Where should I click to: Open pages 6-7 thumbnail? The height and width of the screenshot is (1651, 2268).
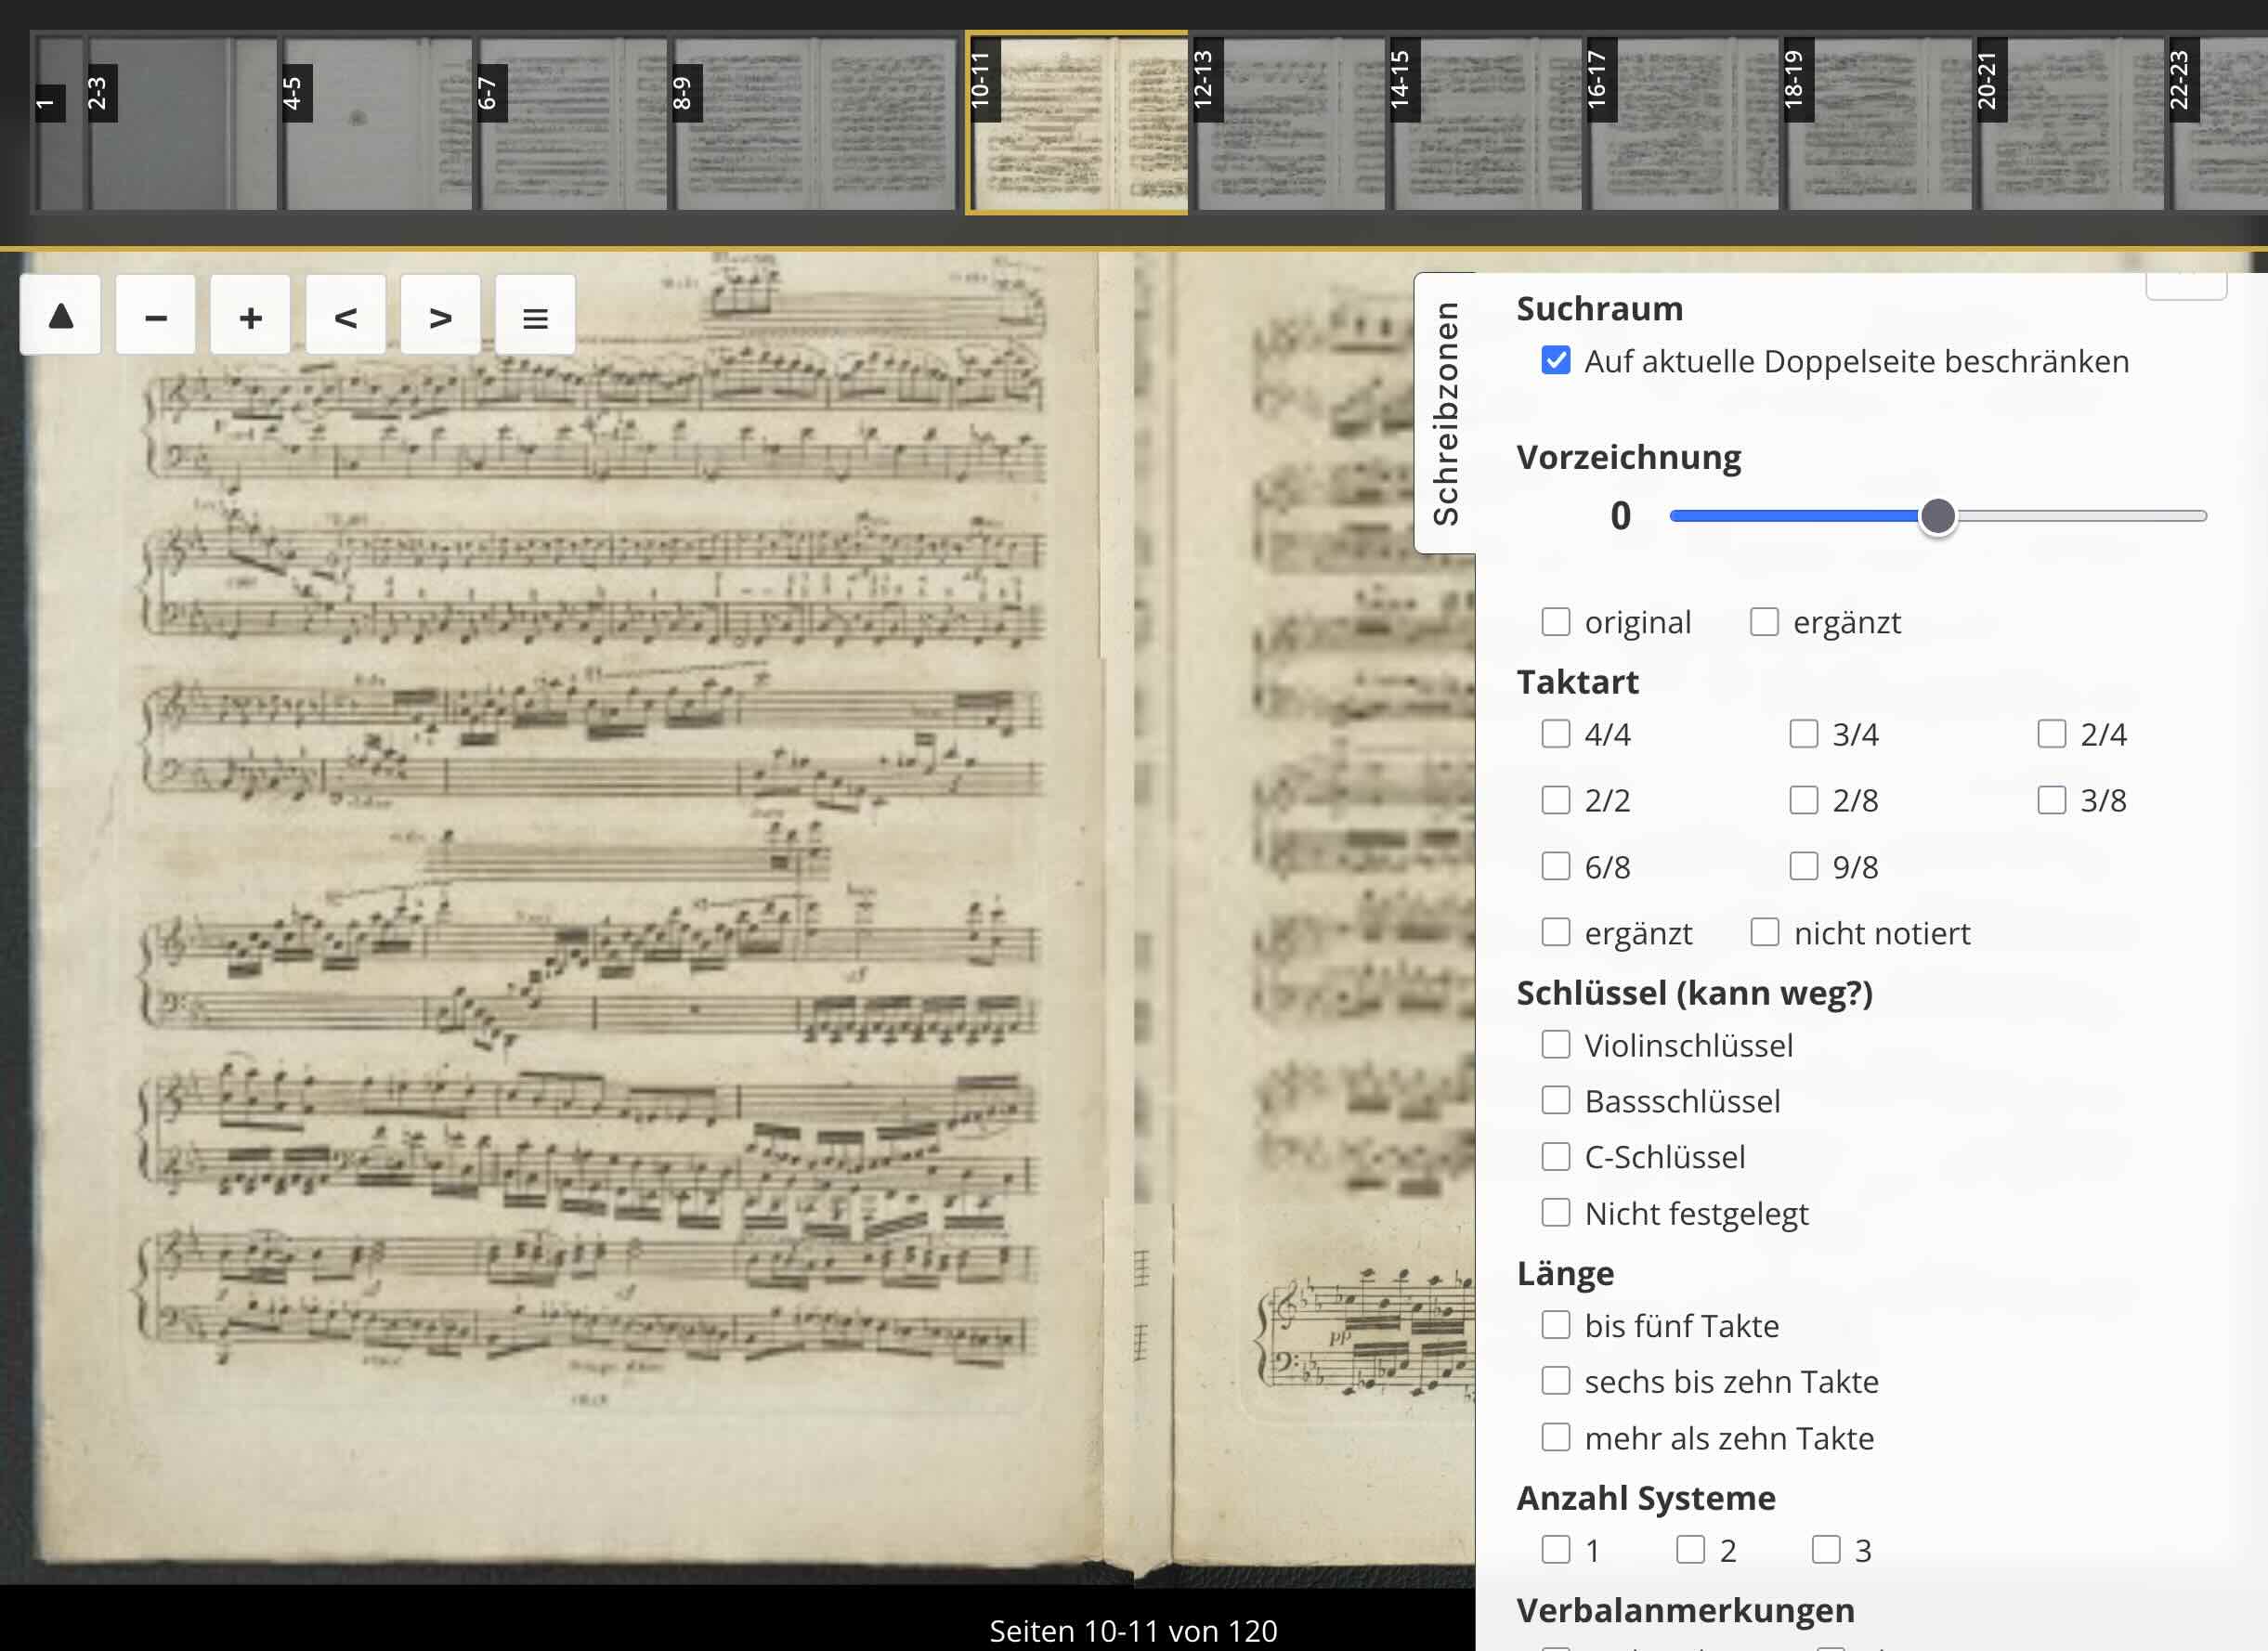(x=573, y=123)
